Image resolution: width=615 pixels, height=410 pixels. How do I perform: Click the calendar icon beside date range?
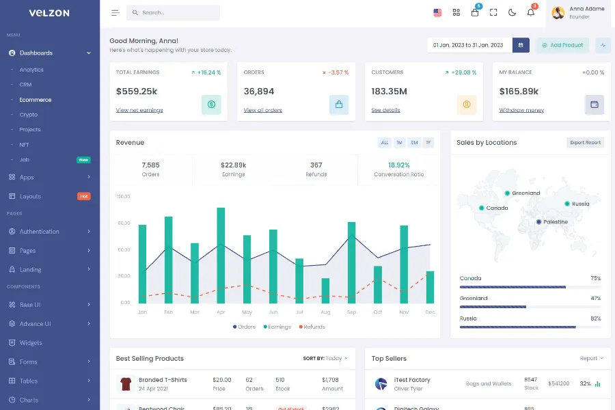[x=521, y=45]
